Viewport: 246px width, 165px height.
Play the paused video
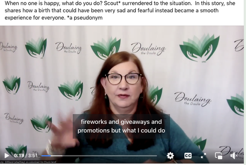[7, 156]
